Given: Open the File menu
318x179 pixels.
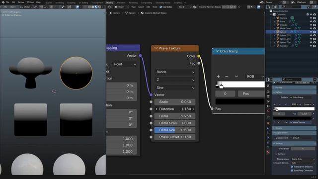Looking at the screenshot, I should pyautogui.click(x=7, y=2).
